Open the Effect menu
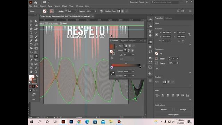This screenshot has height=125, width=222. (x=65, y=6)
